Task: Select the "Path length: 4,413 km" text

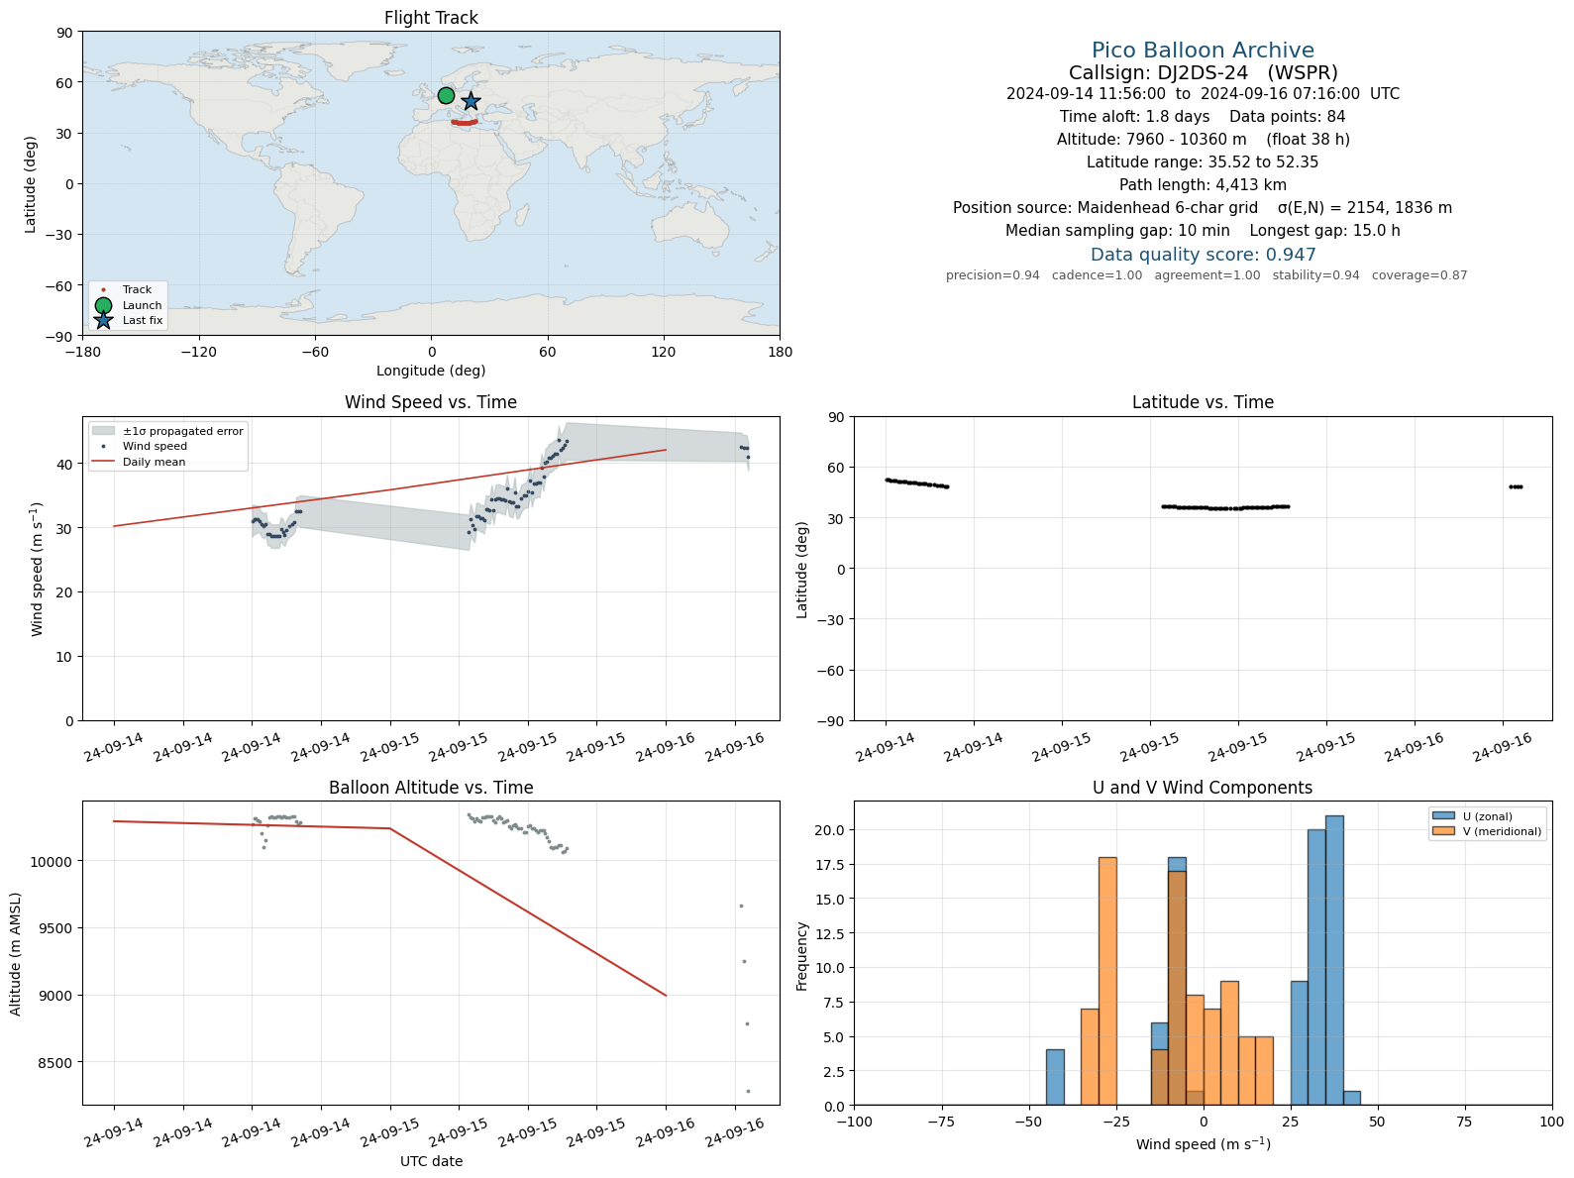Action: tap(1203, 185)
